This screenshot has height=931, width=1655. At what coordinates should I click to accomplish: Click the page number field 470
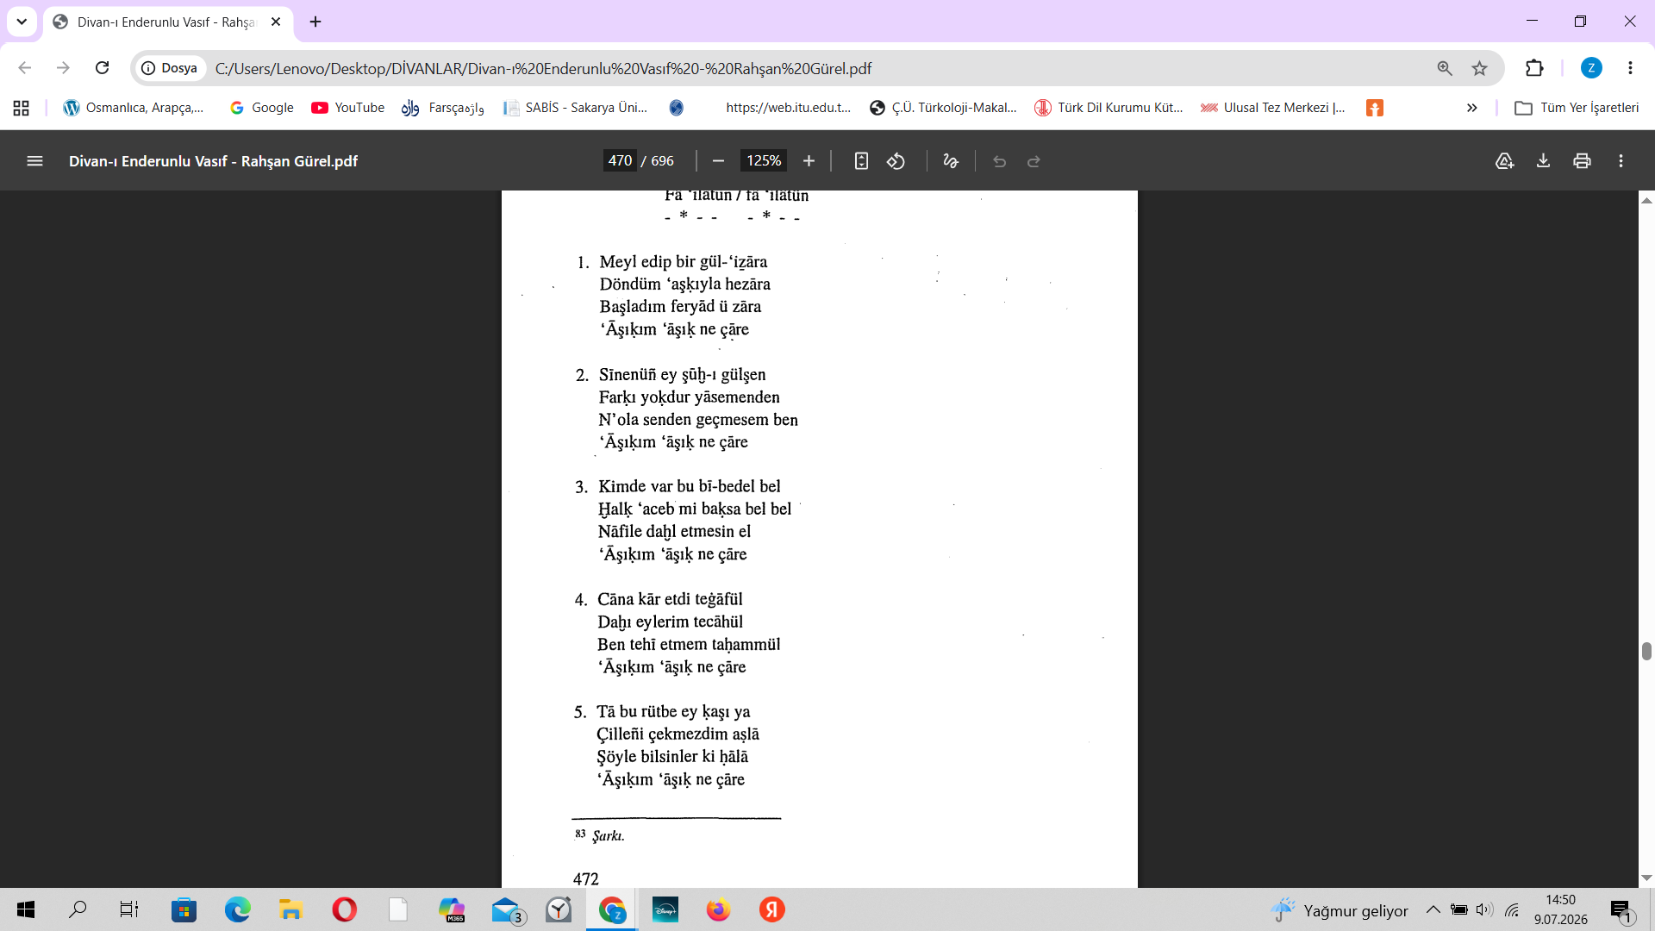[620, 161]
